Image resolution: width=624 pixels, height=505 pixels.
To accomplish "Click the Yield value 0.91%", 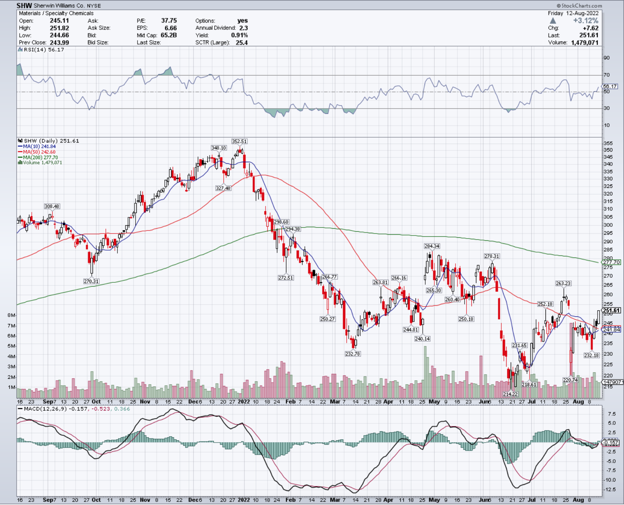I will (239, 35).
